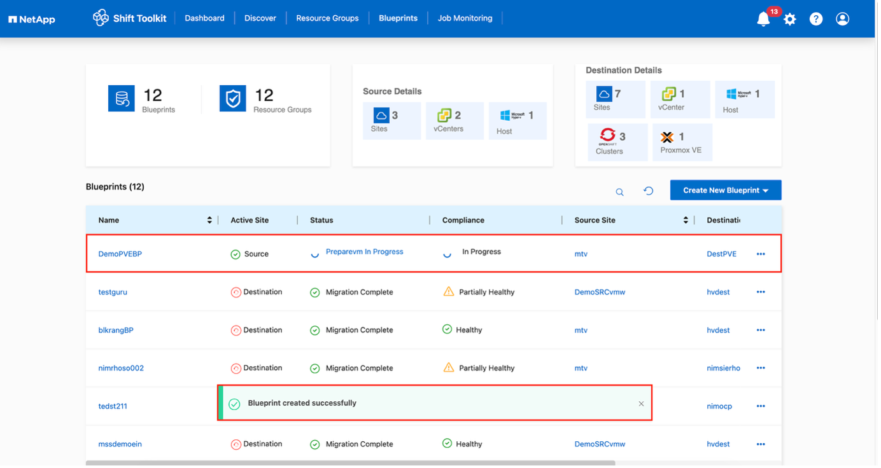This screenshot has width=881, height=468.
Task: Click the horizontal scrollbar under the table
Action: [350, 463]
